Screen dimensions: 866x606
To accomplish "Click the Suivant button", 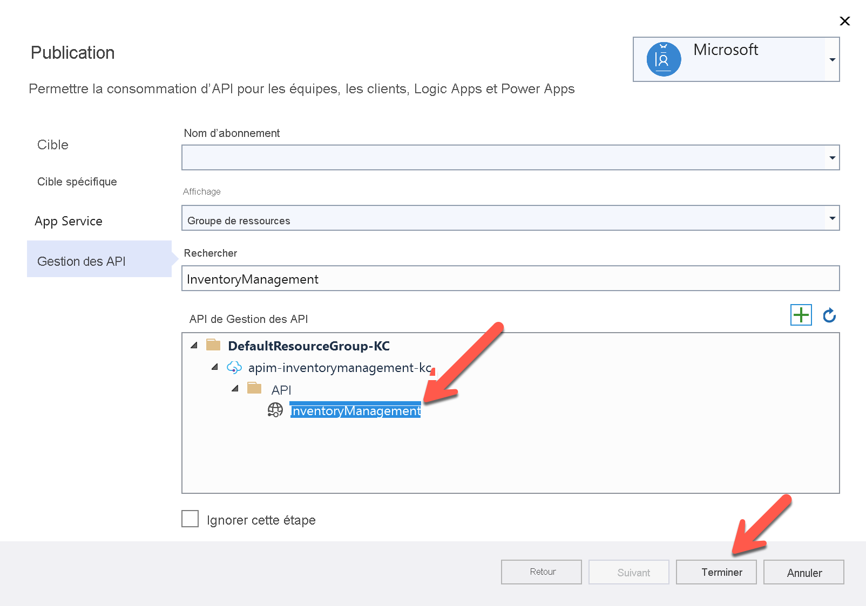I will tap(629, 572).
